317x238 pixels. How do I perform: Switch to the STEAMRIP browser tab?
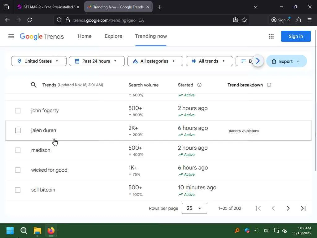(49, 7)
